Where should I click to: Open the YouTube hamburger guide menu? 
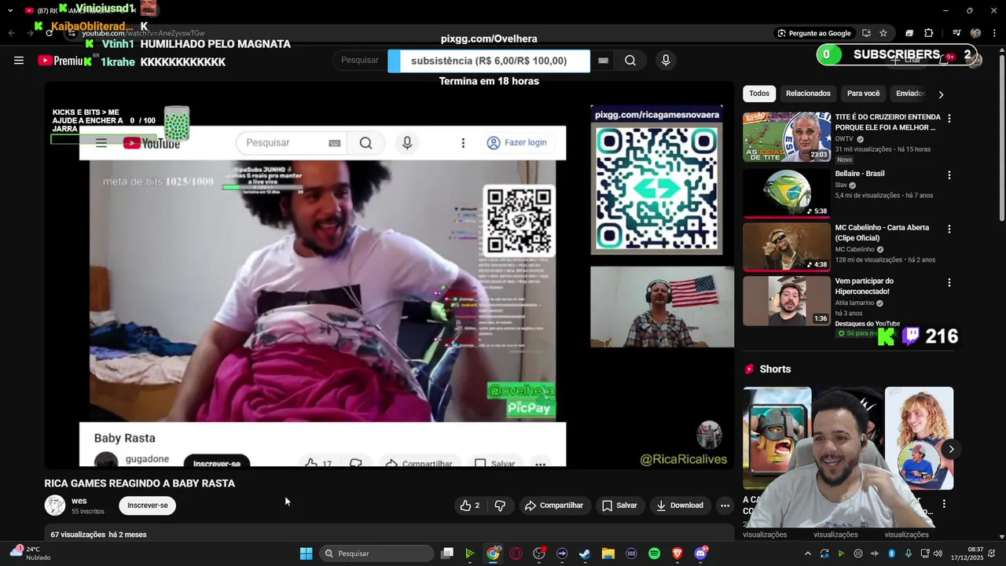point(19,61)
